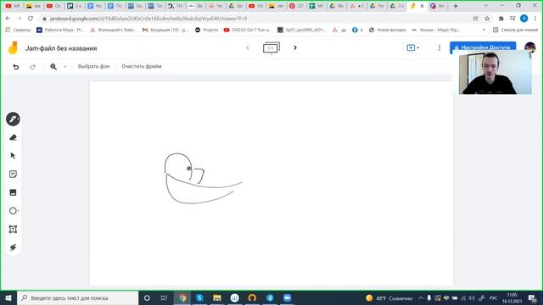Image resolution: width=543 pixels, height=305 pixels.
Task: Open the Facebook bookmark icon
Action: pos(355,30)
